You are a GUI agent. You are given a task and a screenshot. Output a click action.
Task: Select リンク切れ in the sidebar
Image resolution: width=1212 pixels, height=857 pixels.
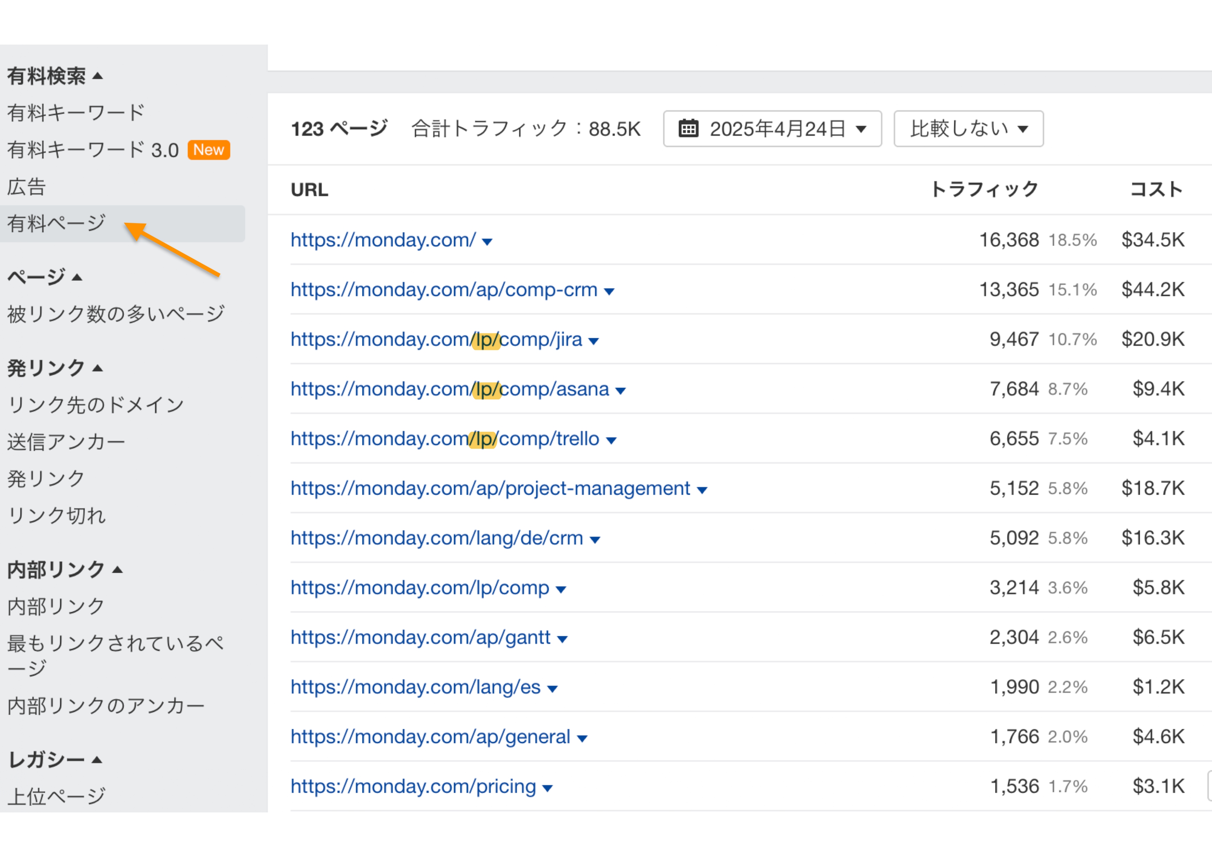[56, 516]
